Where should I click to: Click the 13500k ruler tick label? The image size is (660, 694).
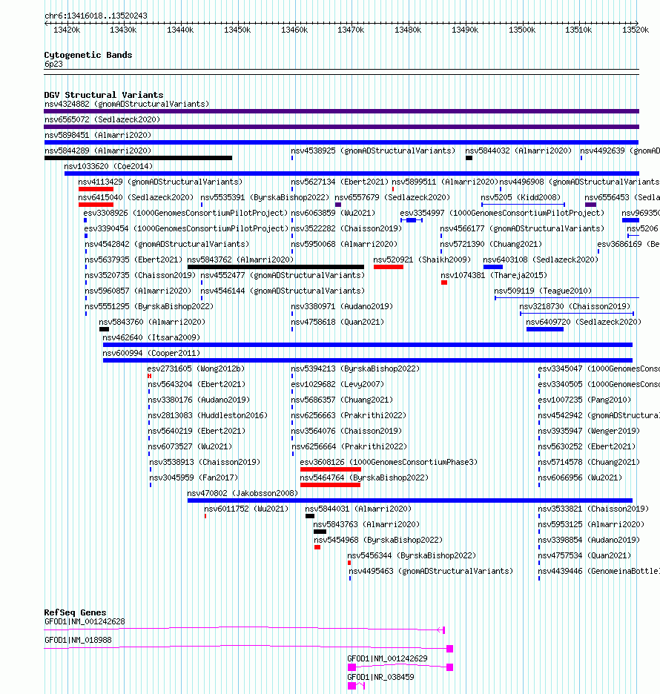522,30
